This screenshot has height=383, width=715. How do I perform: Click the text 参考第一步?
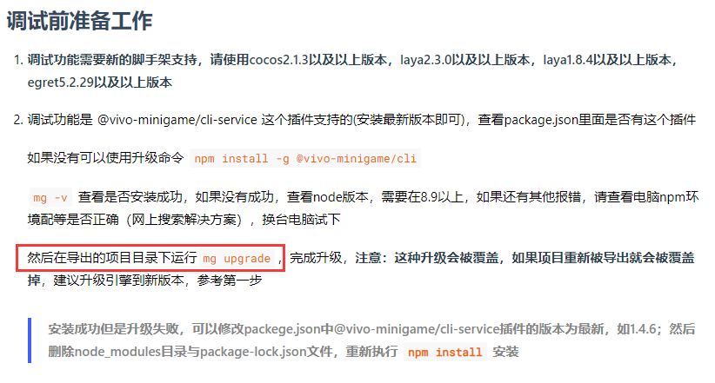pyautogui.click(x=230, y=280)
